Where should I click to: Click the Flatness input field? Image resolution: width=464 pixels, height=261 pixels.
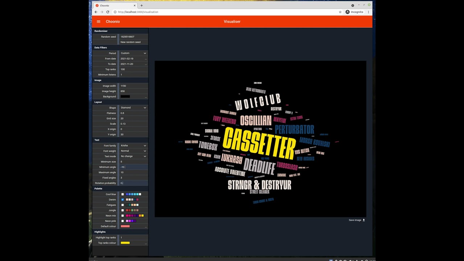133,113
